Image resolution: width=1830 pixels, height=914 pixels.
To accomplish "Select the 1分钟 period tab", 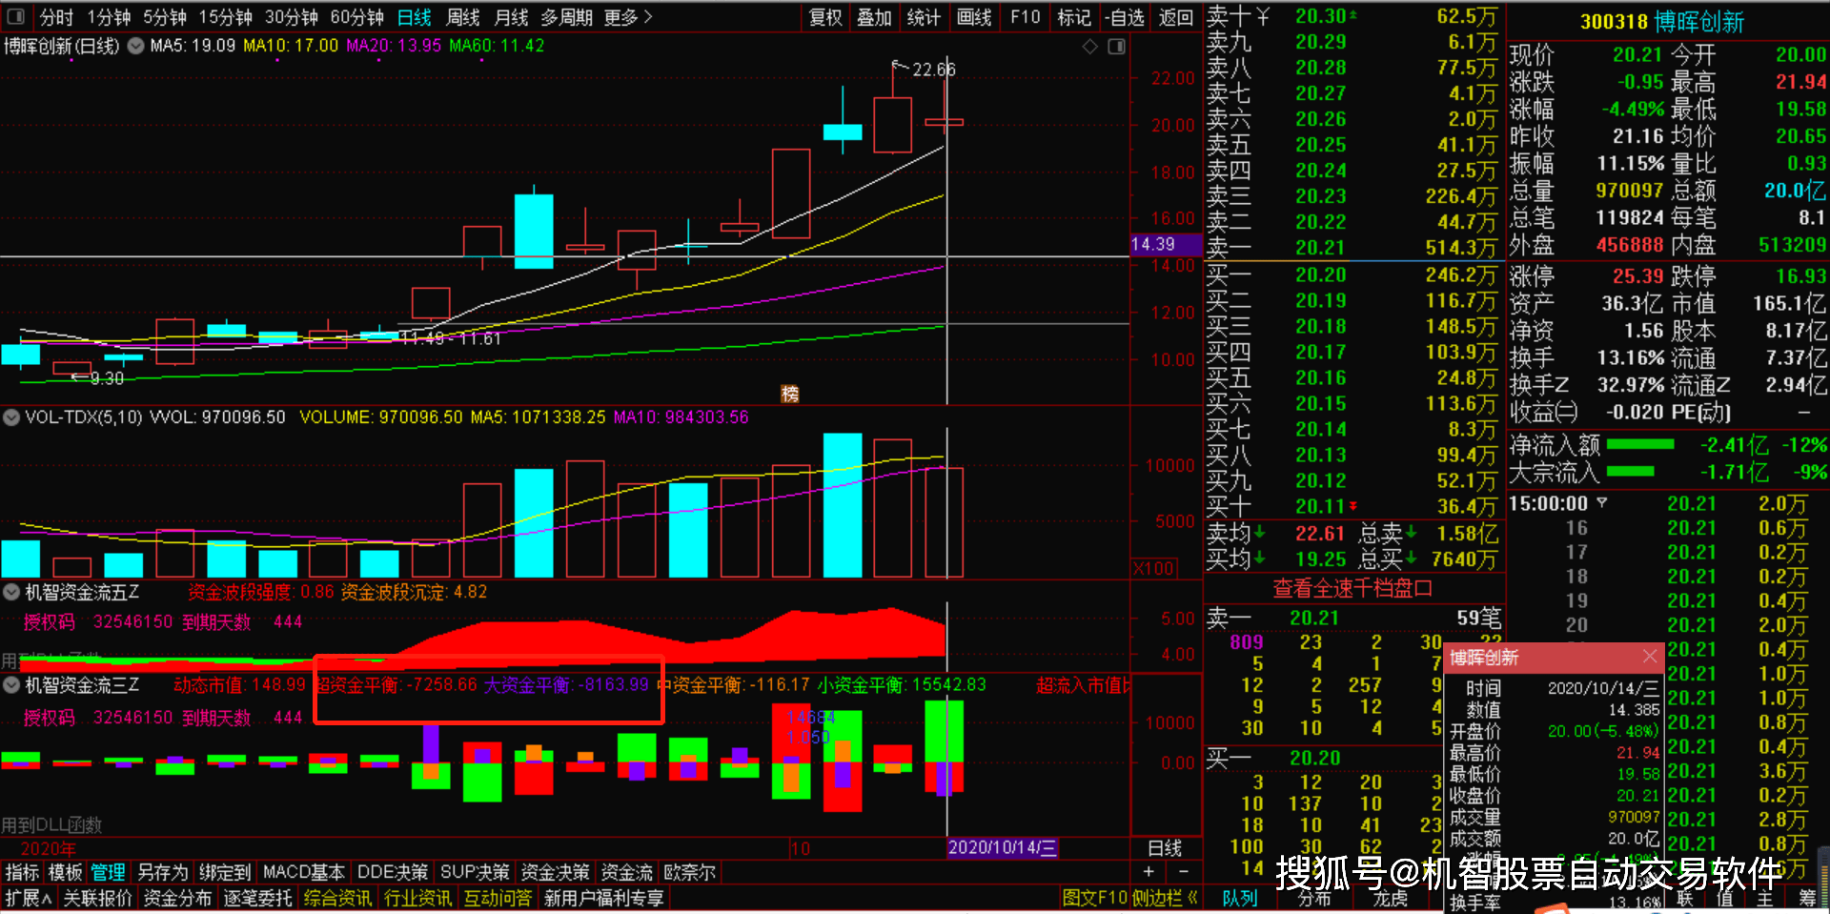I will click(x=109, y=17).
